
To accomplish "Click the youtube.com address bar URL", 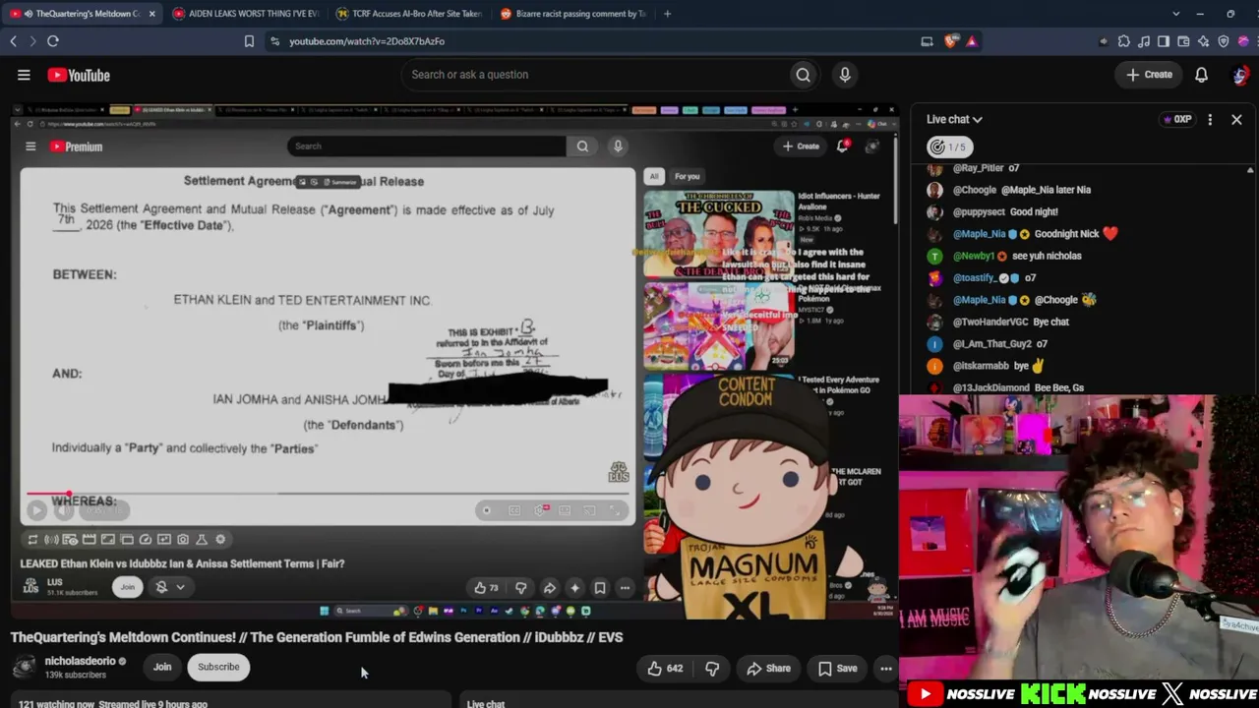I will 367,41.
